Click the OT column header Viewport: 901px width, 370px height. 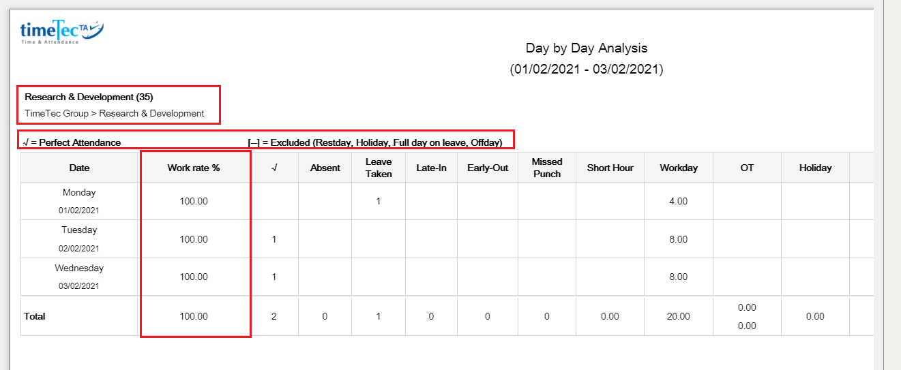coord(747,168)
